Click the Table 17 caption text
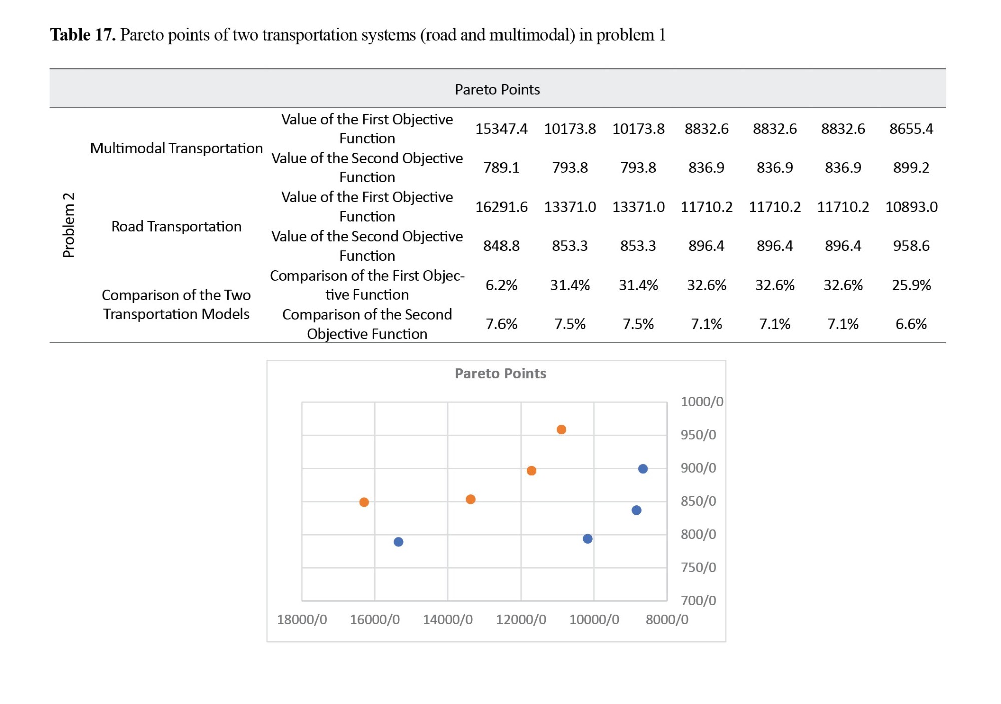Screen dimensions: 1001x704 357,35
